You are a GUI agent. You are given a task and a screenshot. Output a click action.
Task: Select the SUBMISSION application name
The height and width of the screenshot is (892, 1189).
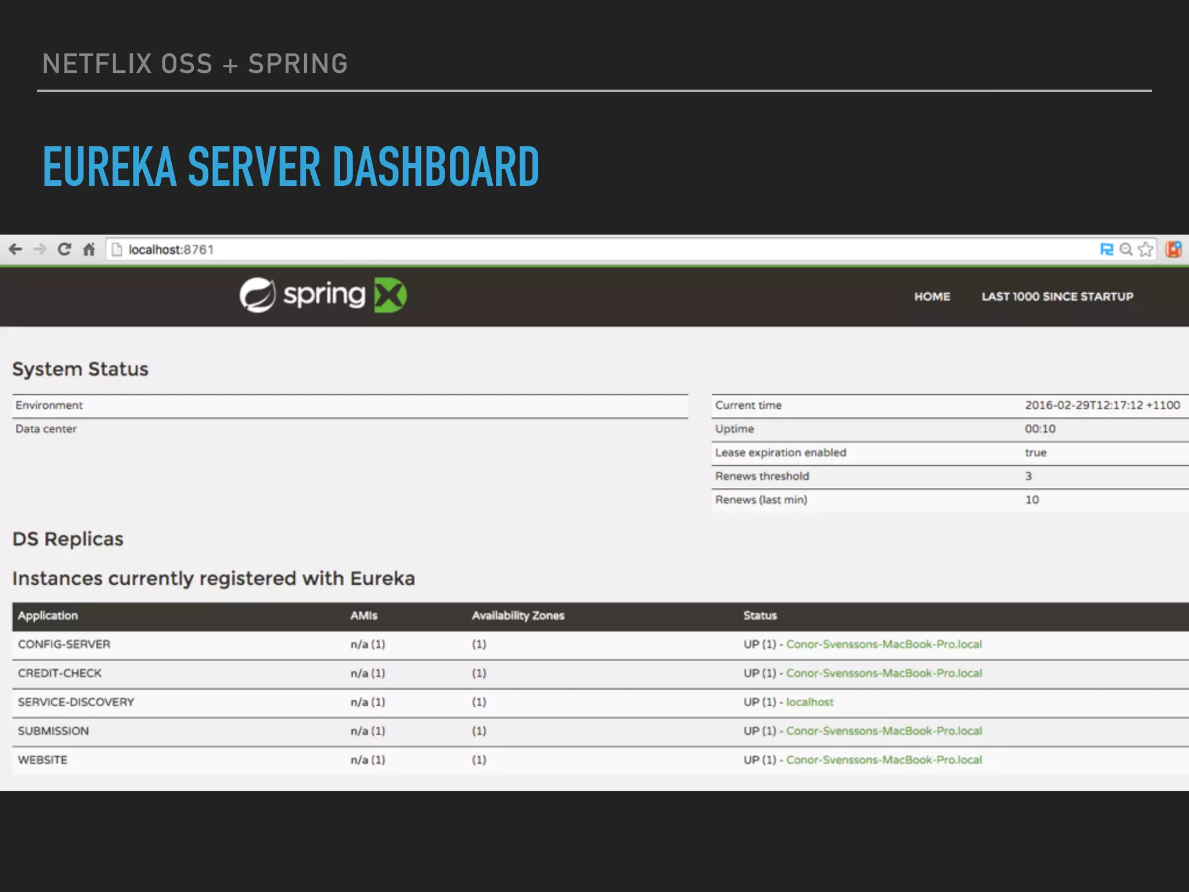[x=53, y=731]
